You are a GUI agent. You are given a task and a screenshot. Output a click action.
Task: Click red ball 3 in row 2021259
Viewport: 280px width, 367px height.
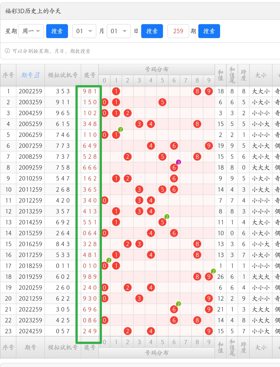click(139, 299)
